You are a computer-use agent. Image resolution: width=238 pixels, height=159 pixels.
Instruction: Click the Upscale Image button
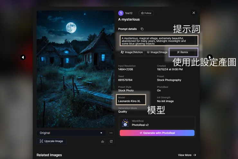[51, 141]
